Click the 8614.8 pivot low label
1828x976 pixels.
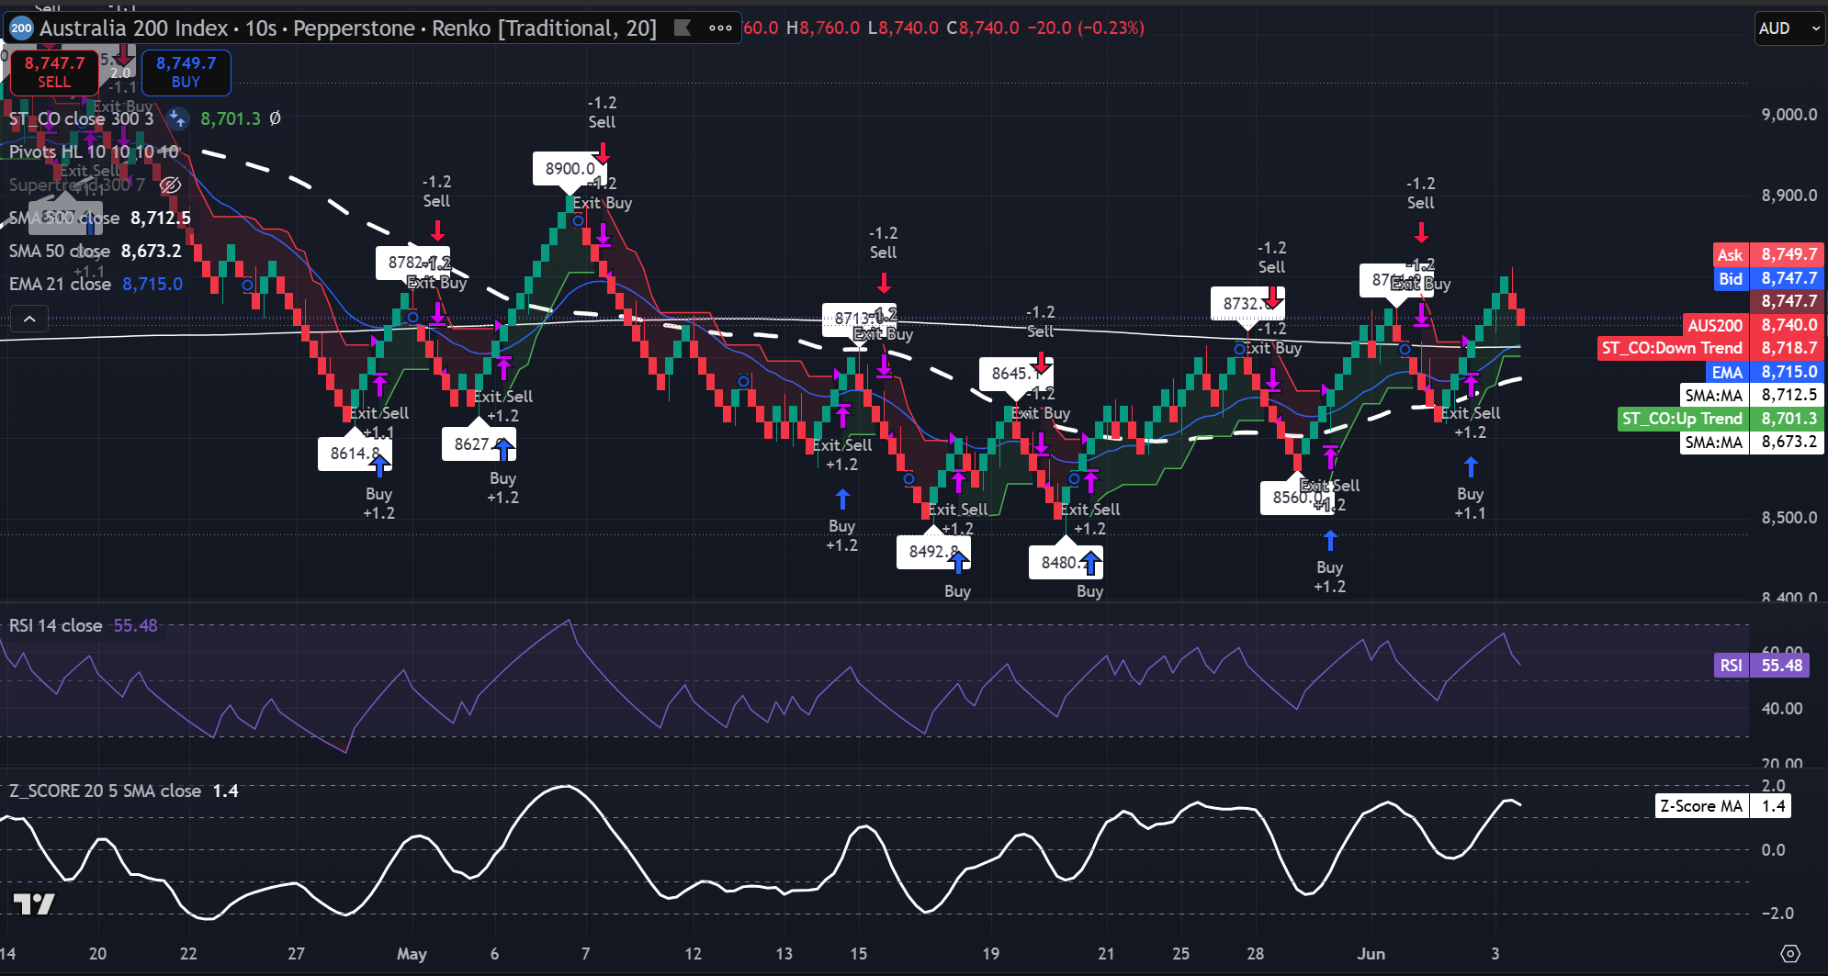pyautogui.click(x=354, y=454)
